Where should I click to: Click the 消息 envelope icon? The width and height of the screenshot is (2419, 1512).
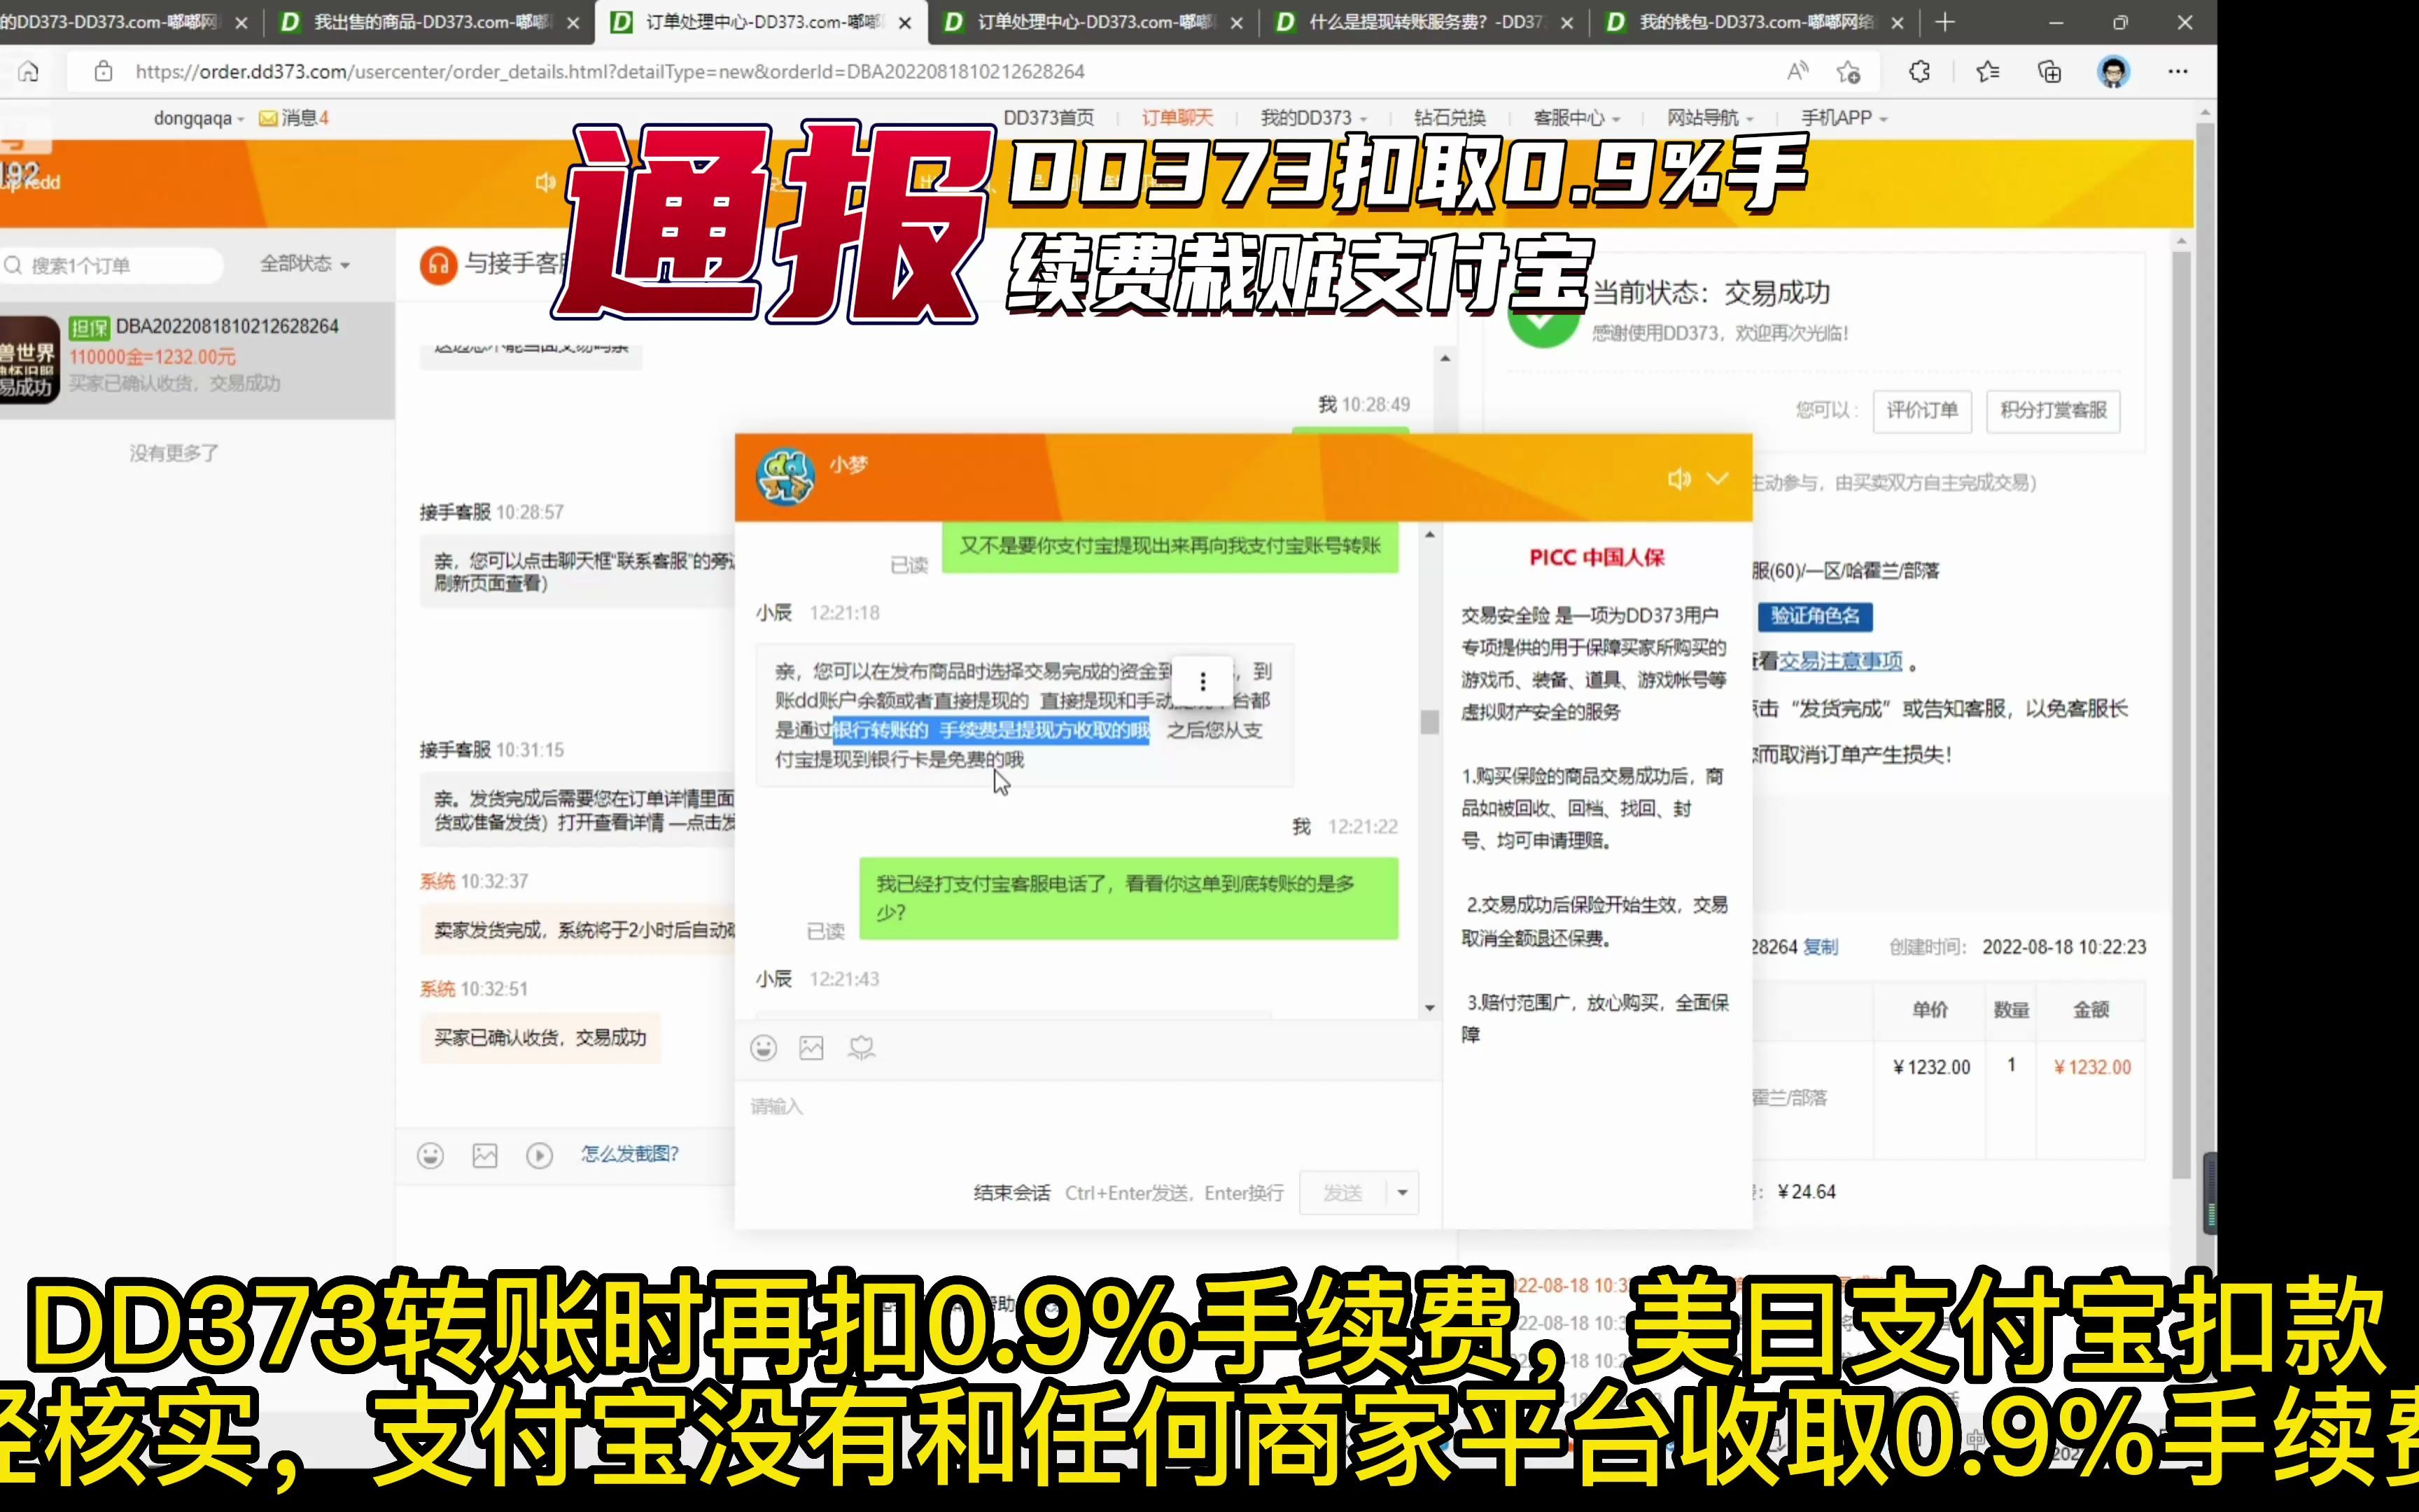point(268,118)
